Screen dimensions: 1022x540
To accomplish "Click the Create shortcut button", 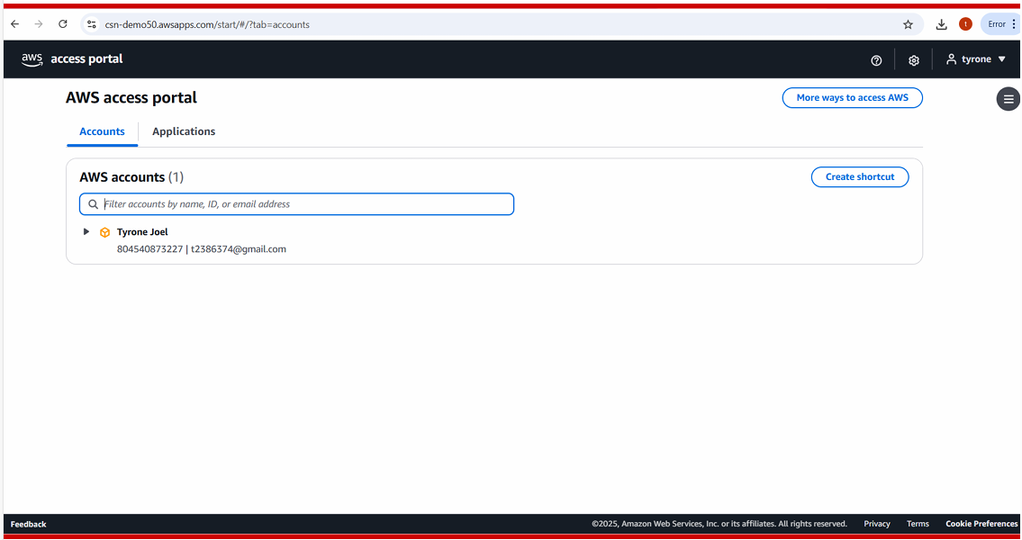I will click(x=860, y=177).
